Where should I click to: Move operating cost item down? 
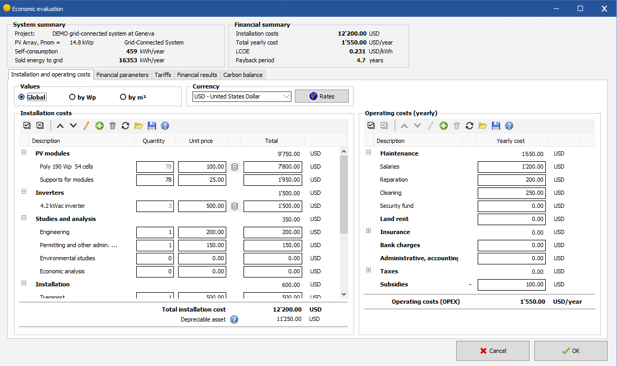[x=417, y=126]
